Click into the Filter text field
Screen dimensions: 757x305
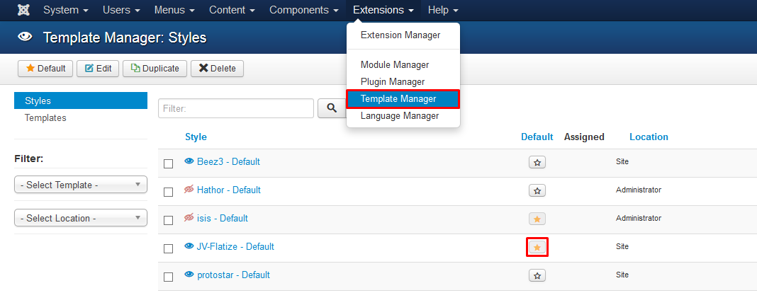coord(236,108)
